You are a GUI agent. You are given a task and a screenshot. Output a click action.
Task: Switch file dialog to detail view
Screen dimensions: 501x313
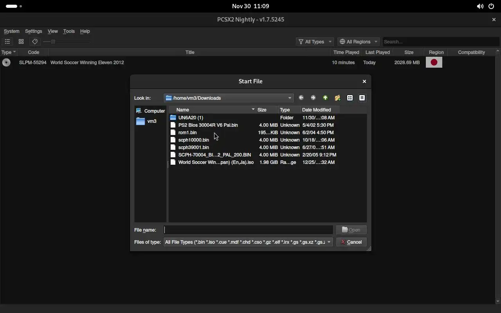(362, 98)
